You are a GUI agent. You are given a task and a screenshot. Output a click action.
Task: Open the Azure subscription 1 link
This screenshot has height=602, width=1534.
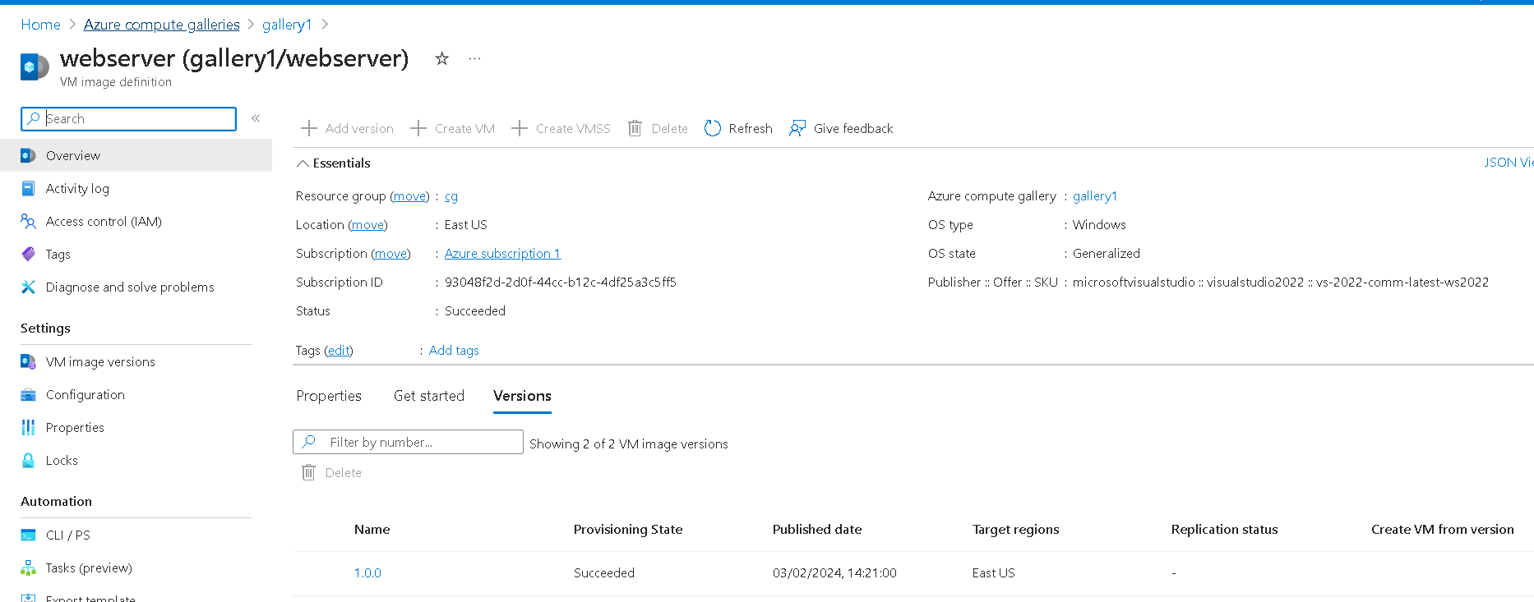pos(502,253)
